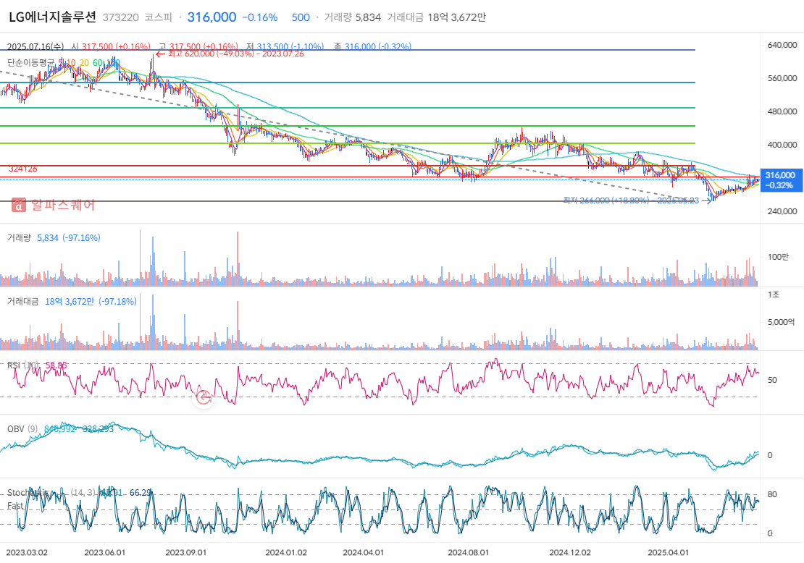Click the 2023.03.02 date axis label
Viewport: 804px width, 563px height.
click(27, 553)
